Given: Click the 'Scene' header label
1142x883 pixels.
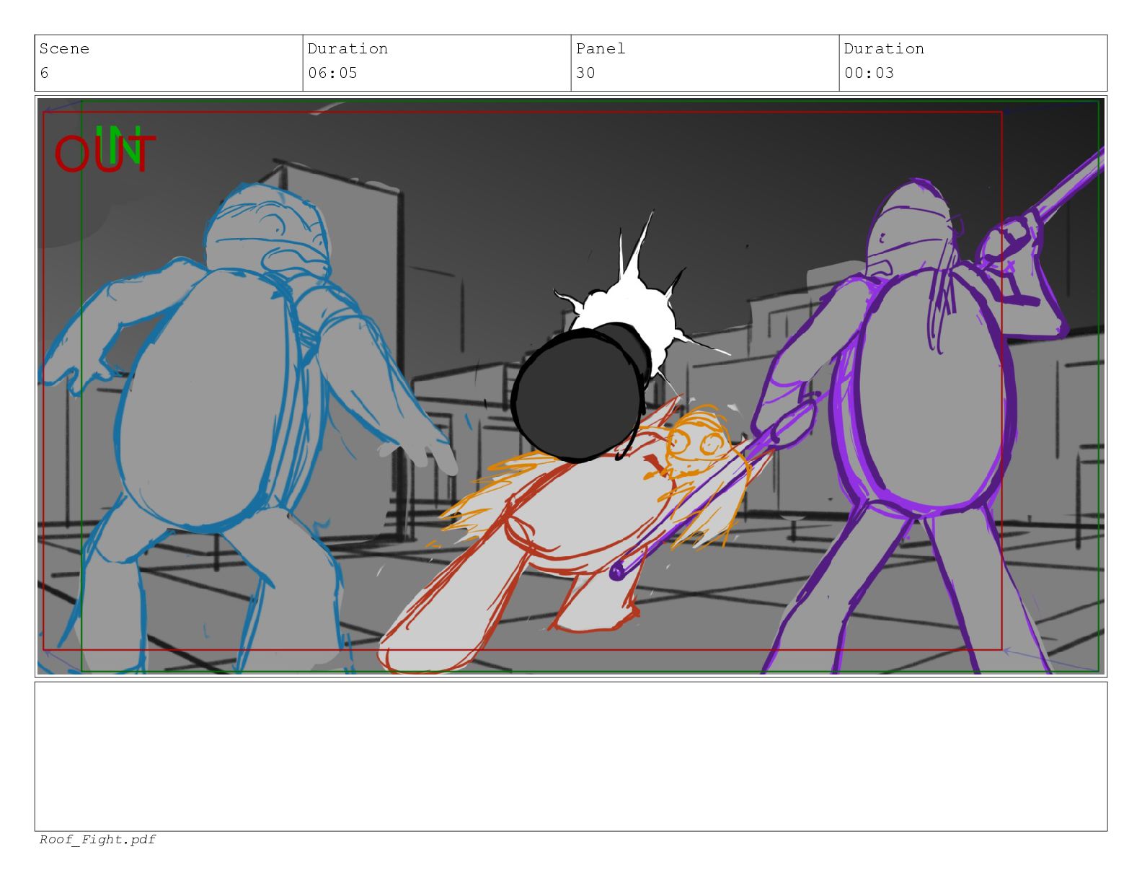Looking at the screenshot, I should click(64, 48).
